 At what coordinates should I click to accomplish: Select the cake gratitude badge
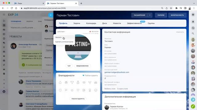pos(96,82)
